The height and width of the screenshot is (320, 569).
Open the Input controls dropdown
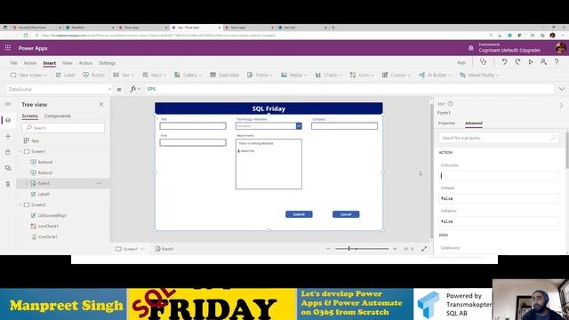(x=154, y=75)
